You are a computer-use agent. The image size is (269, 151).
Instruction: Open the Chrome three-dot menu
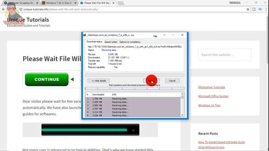266,9
